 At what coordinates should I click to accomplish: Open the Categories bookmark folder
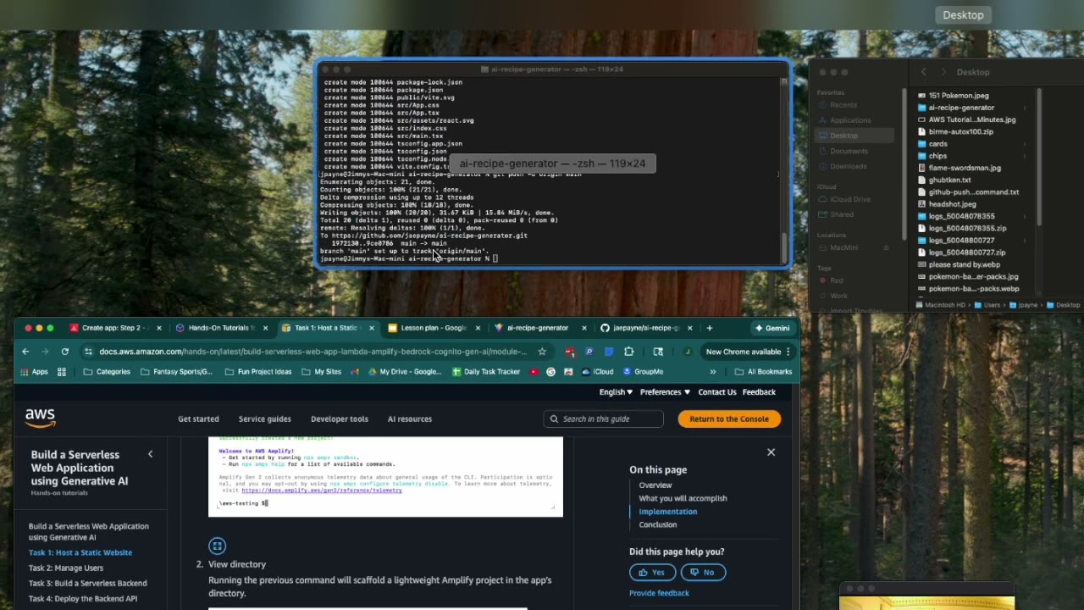tap(107, 372)
